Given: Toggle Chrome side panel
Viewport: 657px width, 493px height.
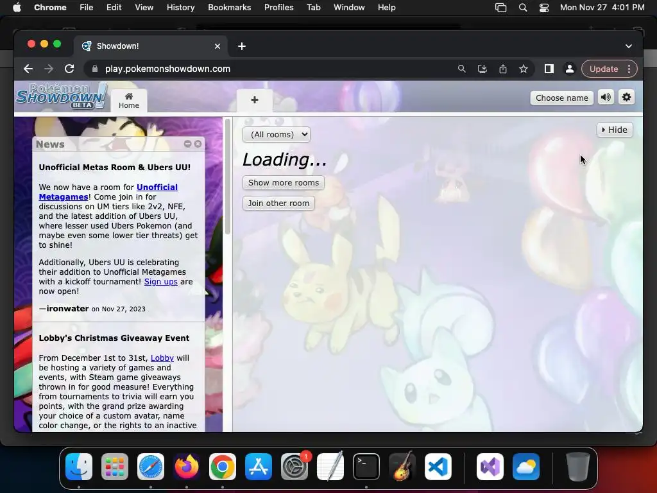Looking at the screenshot, I should coord(549,69).
